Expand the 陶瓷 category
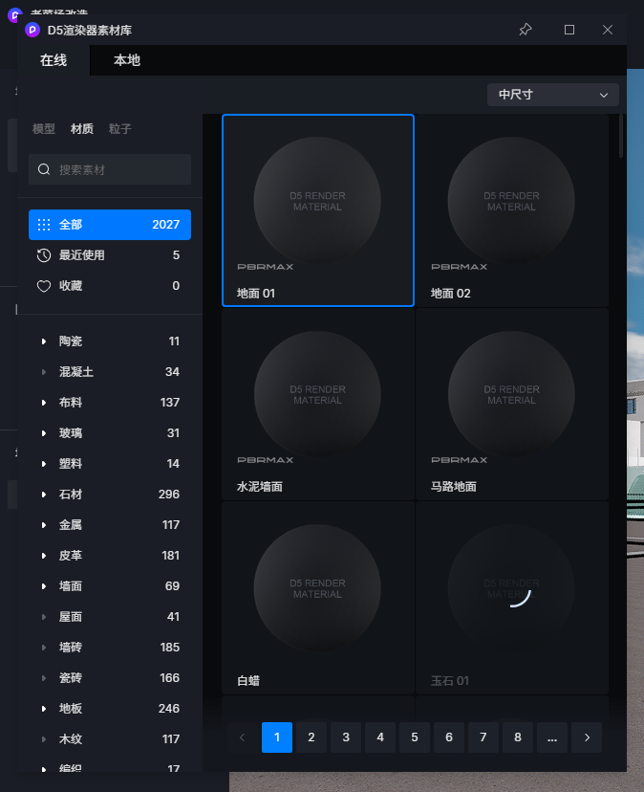This screenshot has height=792, width=644. [44, 341]
